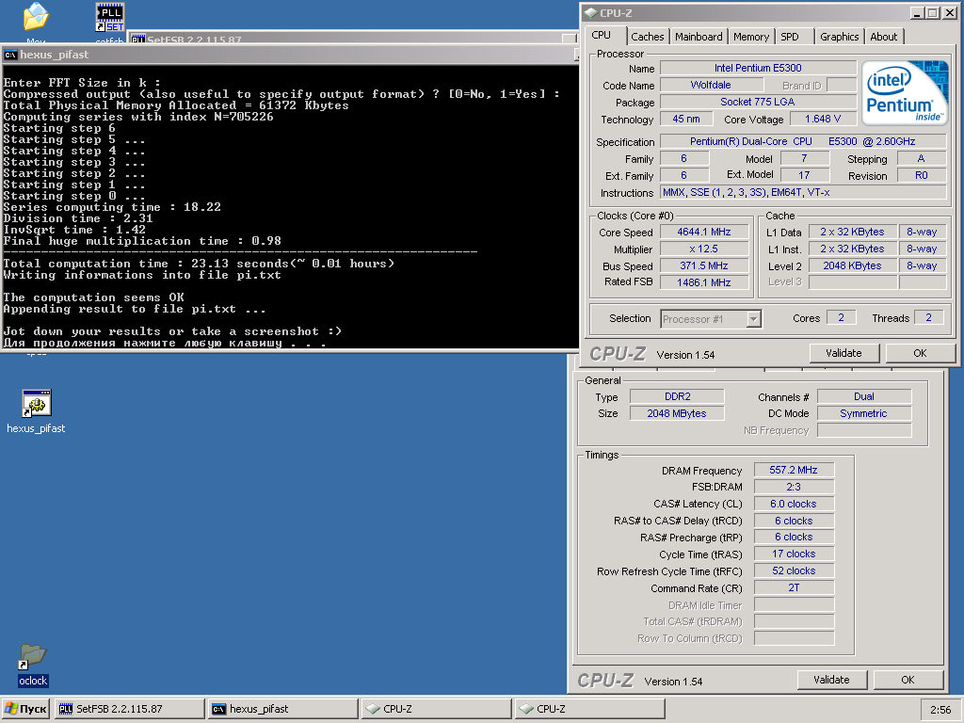Click the Core Speed value 4644.1 MHz

pos(704,232)
